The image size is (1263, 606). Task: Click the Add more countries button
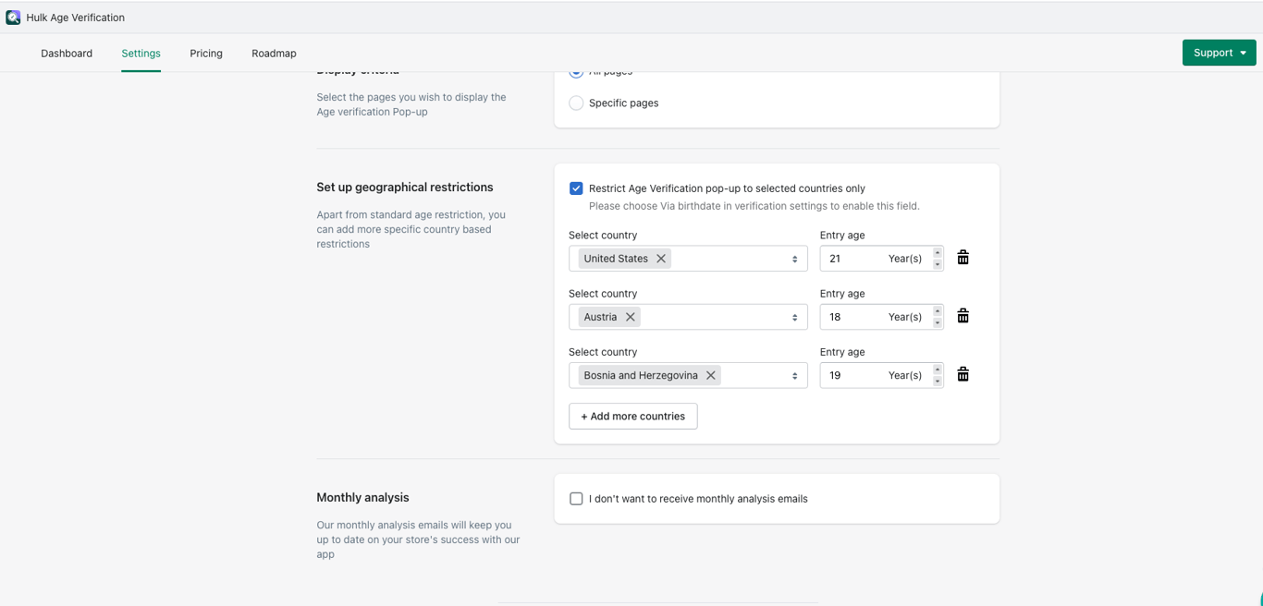632,417
